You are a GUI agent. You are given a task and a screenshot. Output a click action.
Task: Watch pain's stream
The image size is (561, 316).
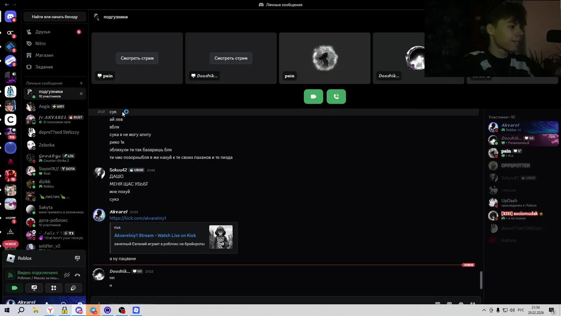coord(137,58)
